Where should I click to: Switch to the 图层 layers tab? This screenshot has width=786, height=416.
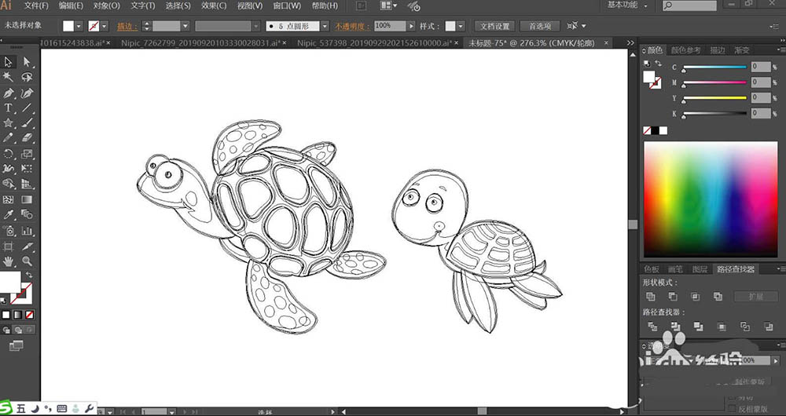tap(700, 269)
